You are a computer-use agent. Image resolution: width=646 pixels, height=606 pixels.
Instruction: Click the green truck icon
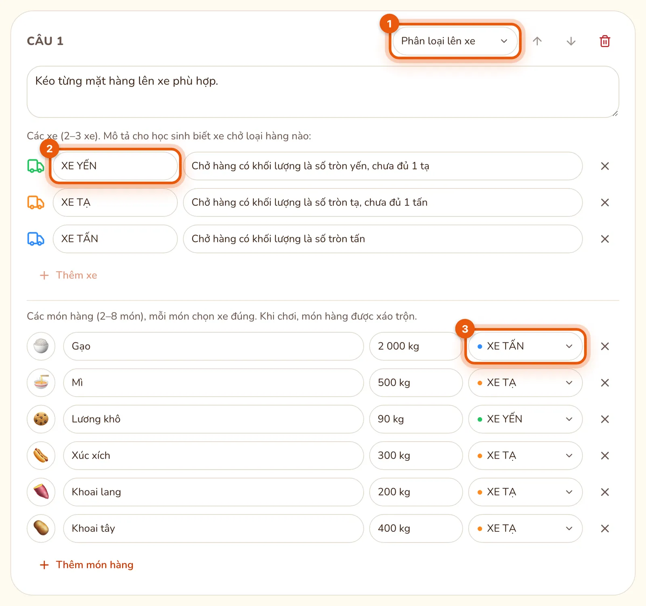36,166
